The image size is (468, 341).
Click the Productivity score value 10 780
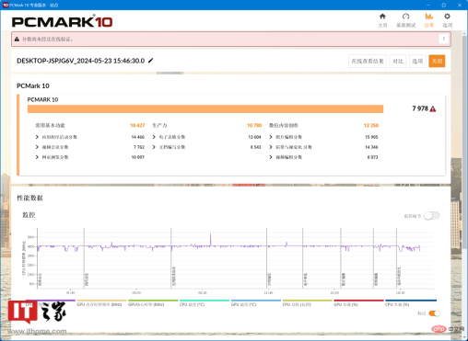tap(254, 125)
